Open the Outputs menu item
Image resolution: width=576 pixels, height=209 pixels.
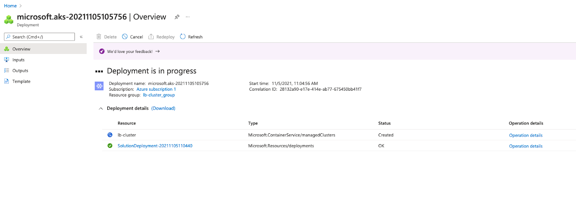click(x=43, y=71)
